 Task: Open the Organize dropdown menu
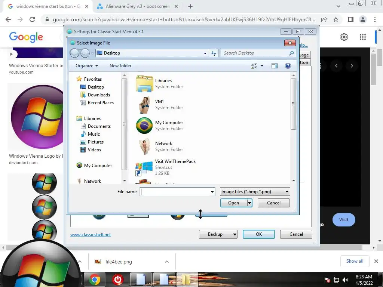(x=87, y=66)
